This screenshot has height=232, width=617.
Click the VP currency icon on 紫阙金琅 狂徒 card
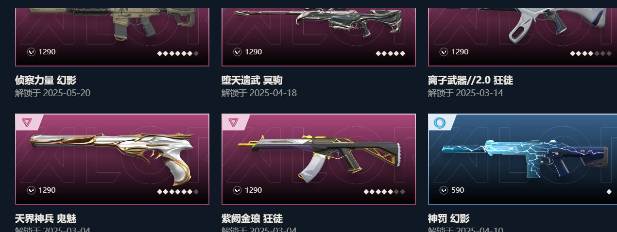tap(238, 190)
